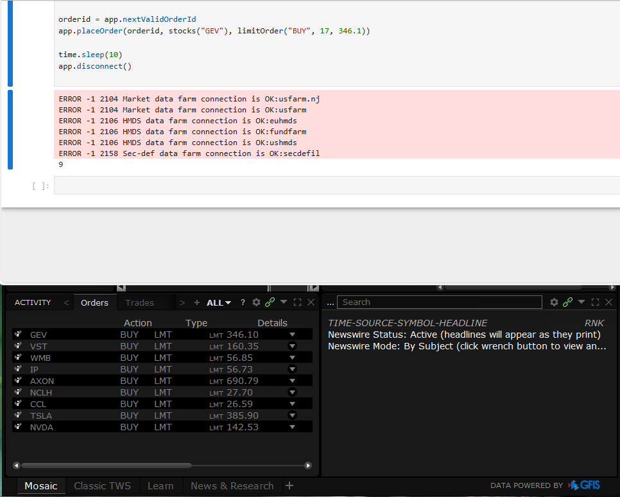Open News panel settings gear
620x497 pixels.
point(554,302)
